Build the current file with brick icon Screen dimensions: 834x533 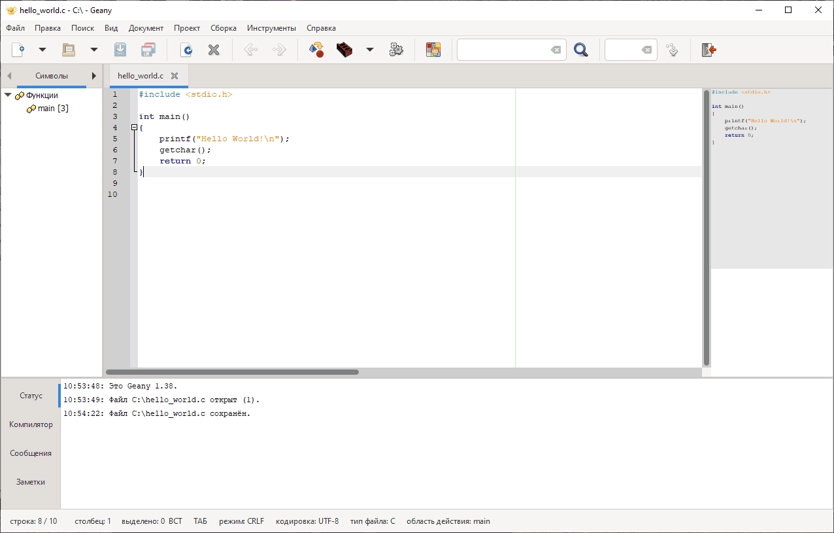click(344, 50)
